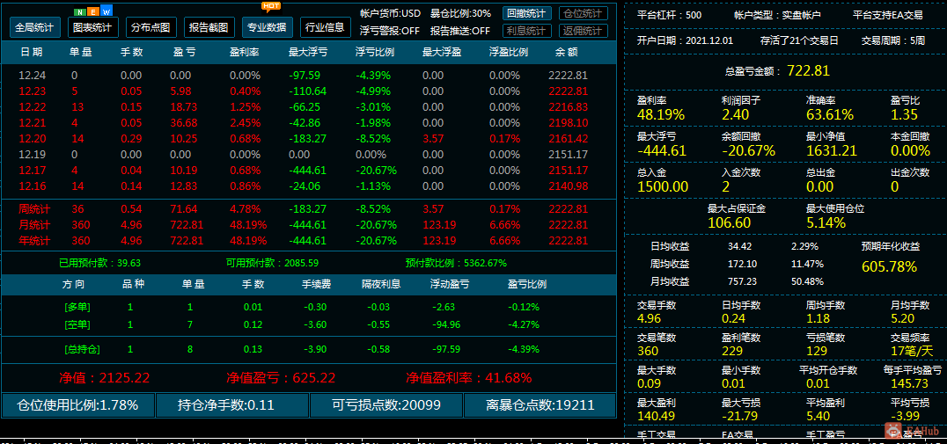This screenshot has height=444, width=947.
Task: Click 仓位使用比例:1.78% box
Action: click(78, 405)
